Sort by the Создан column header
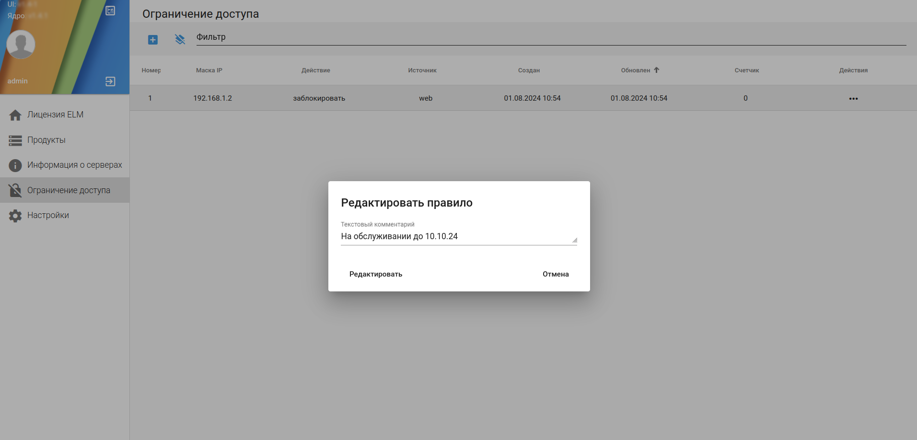This screenshot has height=440, width=917. pyautogui.click(x=529, y=70)
